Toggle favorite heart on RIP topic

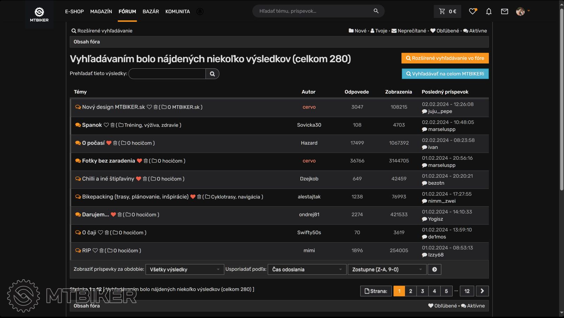[x=95, y=251]
